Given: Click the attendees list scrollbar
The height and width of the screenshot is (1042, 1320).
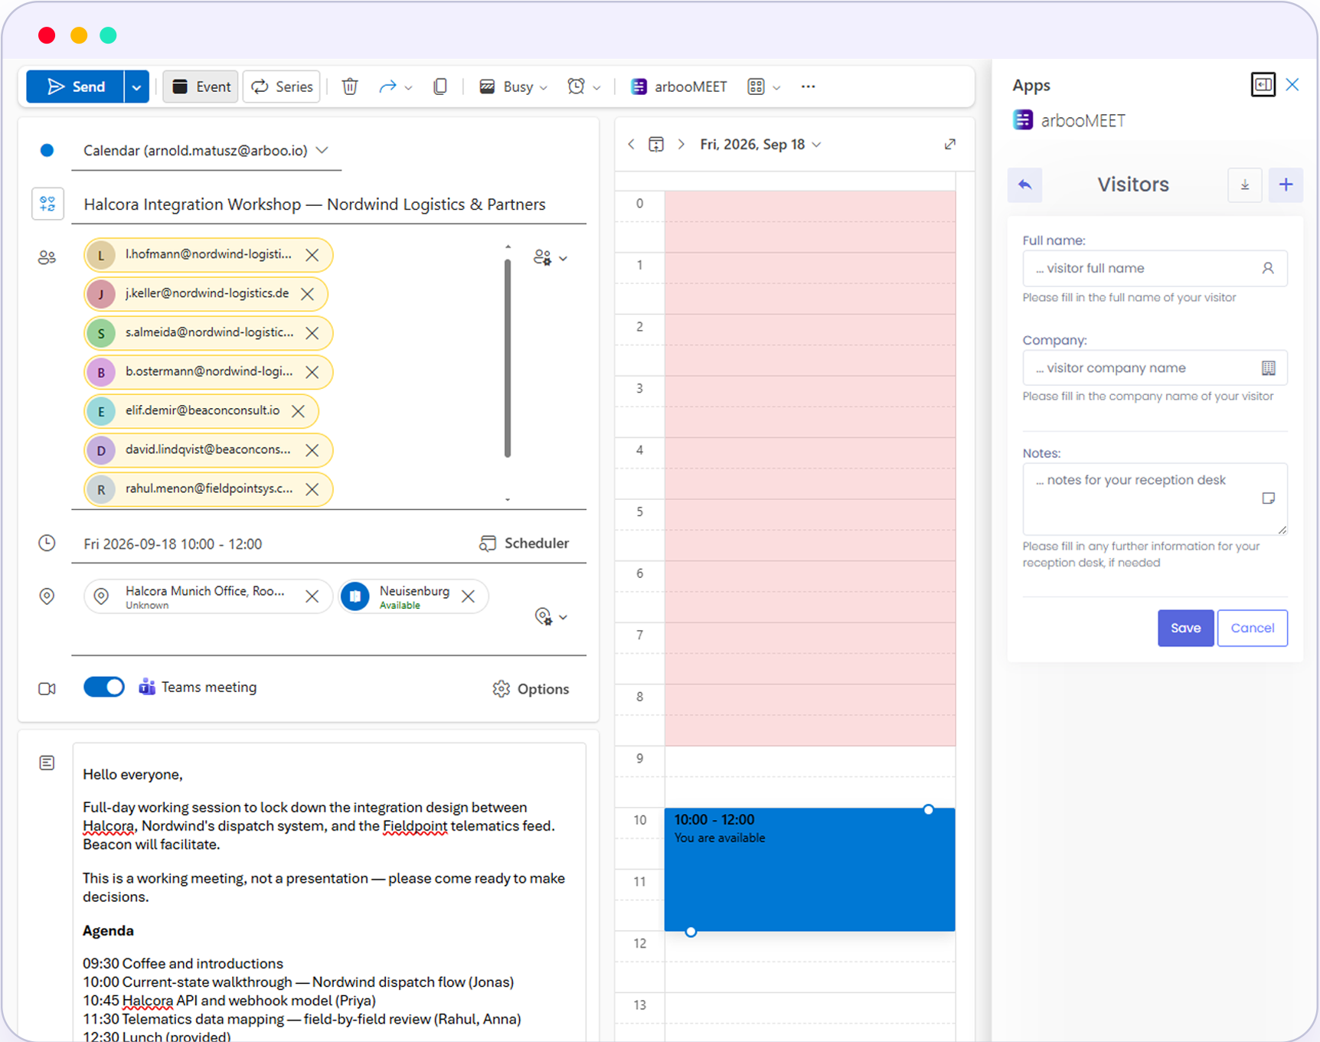Looking at the screenshot, I should click(x=508, y=358).
